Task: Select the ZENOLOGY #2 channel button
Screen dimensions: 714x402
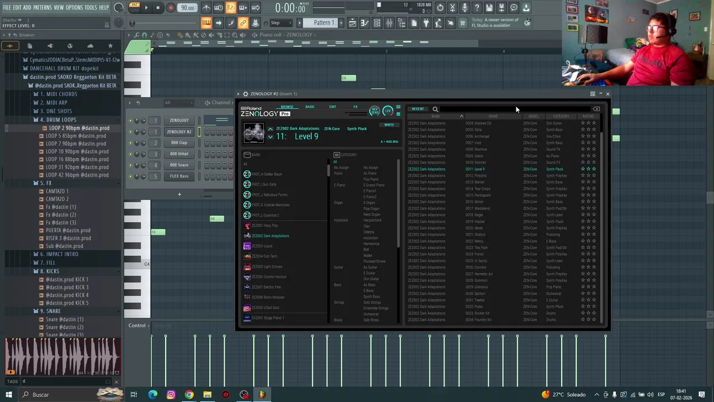Action: tap(179, 132)
